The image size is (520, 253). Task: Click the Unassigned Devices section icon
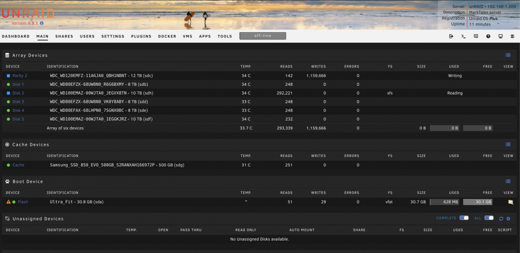click(7, 219)
